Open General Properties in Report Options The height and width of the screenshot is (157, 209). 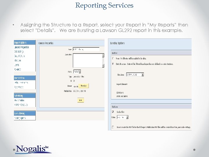(x=21, y=47)
